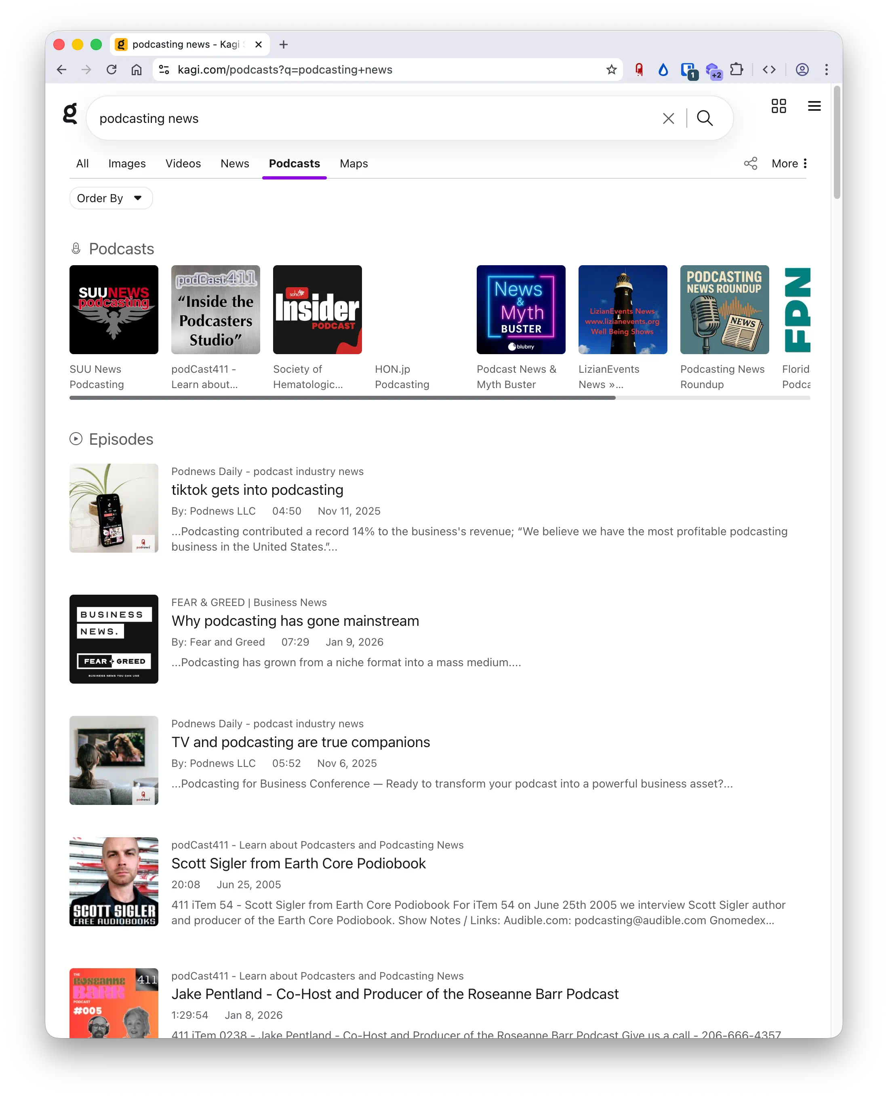Click the Kagi logo icon

pyautogui.click(x=70, y=114)
